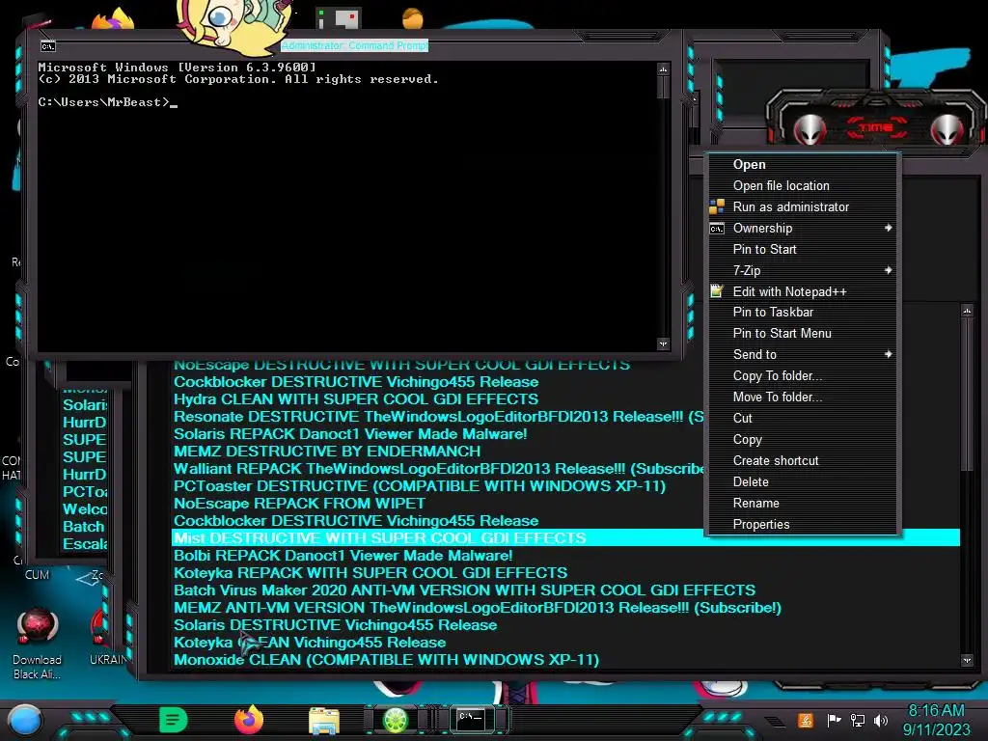Click the Command Prompt scroll down arrow

(x=663, y=344)
